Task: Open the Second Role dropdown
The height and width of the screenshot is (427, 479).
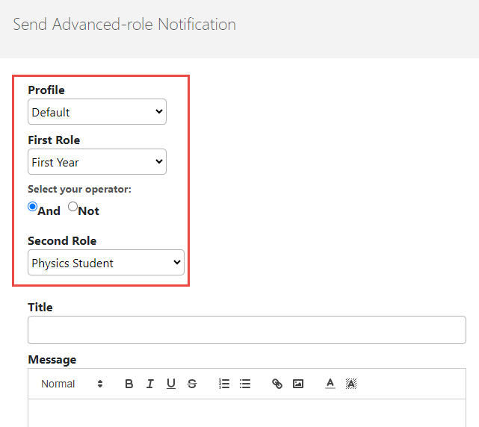Action: [x=106, y=263]
